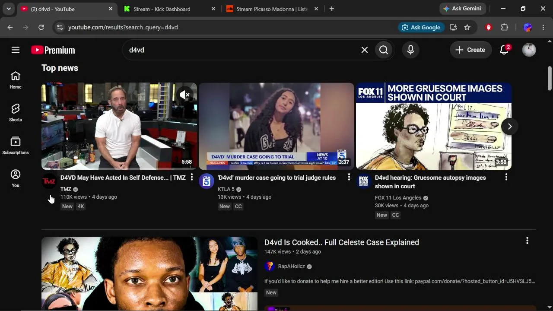
Task: Unmute the TMZ video preview
Action: [185, 95]
